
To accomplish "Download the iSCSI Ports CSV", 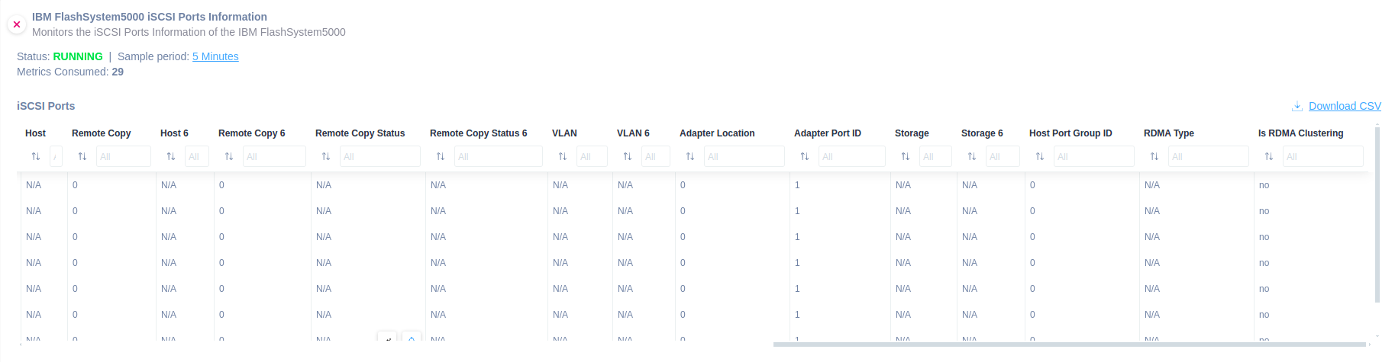I will [x=1345, y=106].
